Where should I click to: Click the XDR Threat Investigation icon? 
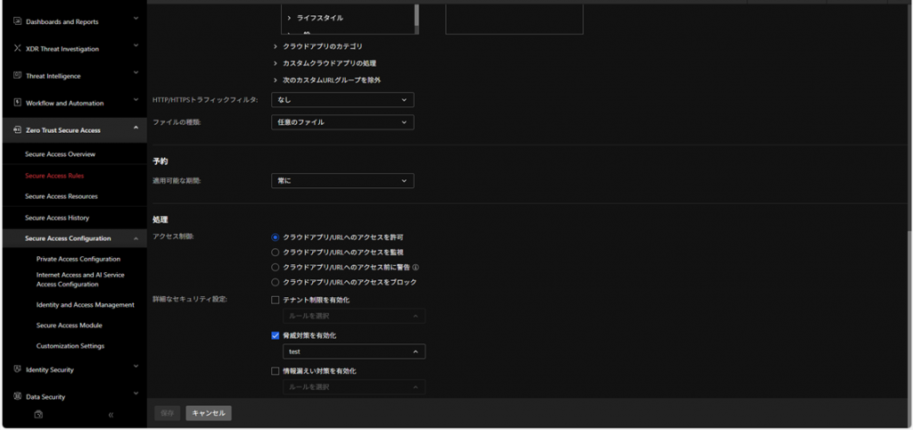pos(17,49)
